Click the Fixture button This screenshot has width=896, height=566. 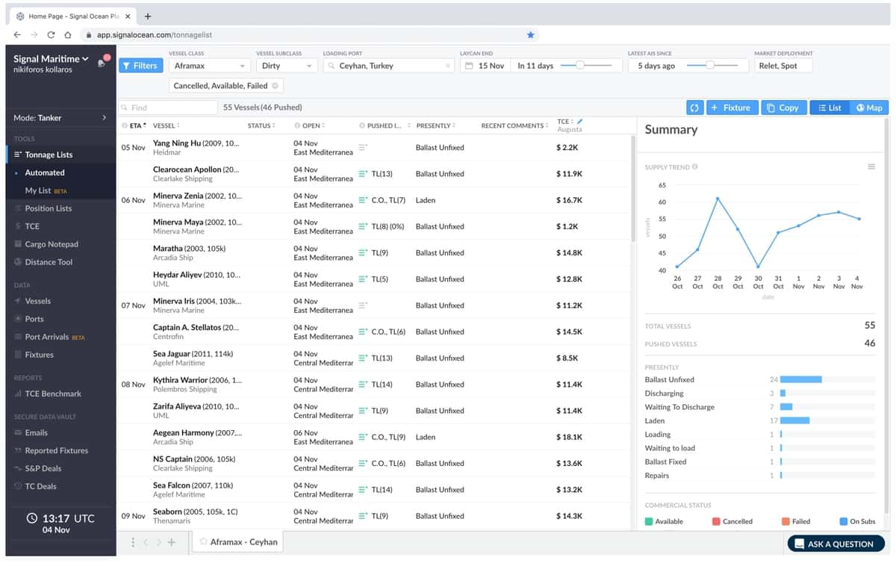pyautogui.click(x=732, y=107)
